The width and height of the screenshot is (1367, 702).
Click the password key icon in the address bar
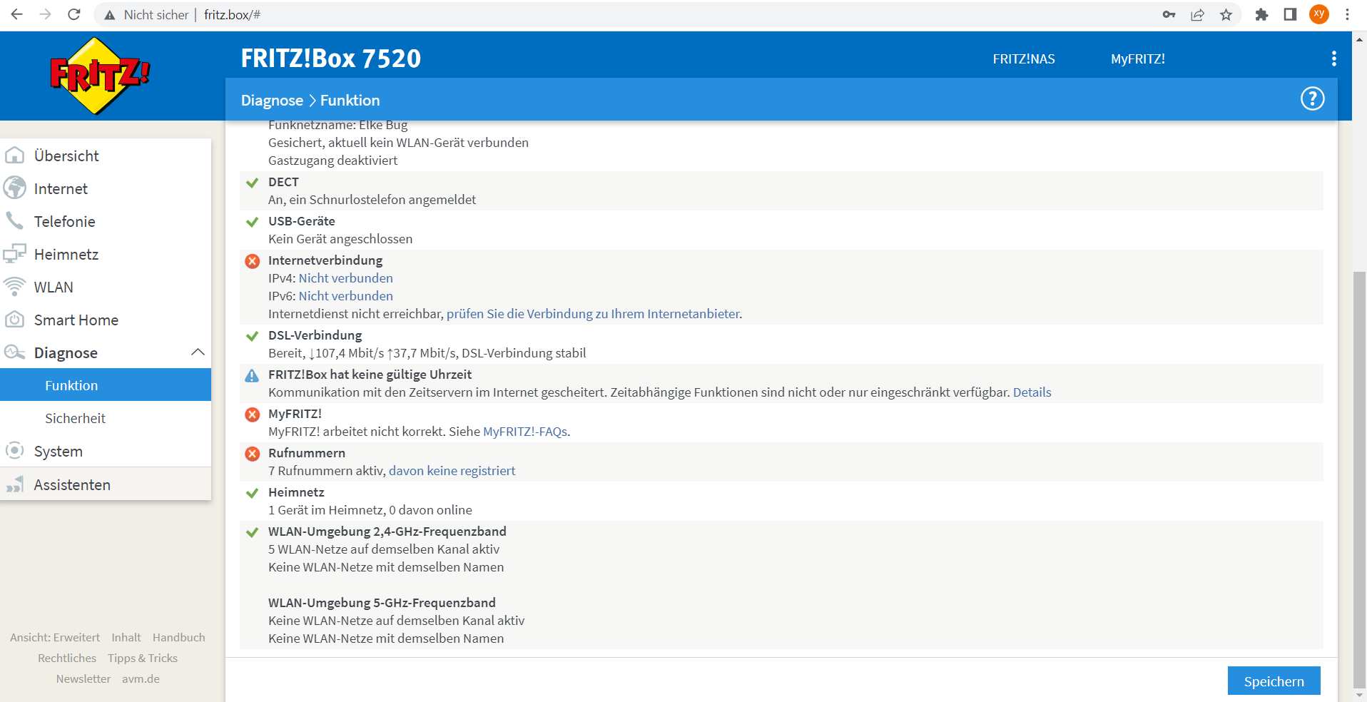[1169, 14]
